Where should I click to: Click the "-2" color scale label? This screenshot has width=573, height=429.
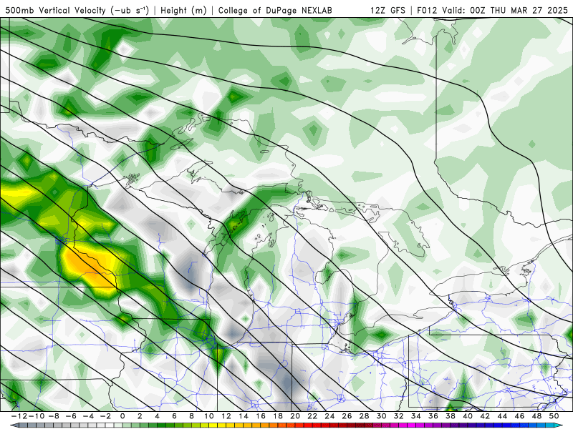pyautogui.click(x=105, y=416)
